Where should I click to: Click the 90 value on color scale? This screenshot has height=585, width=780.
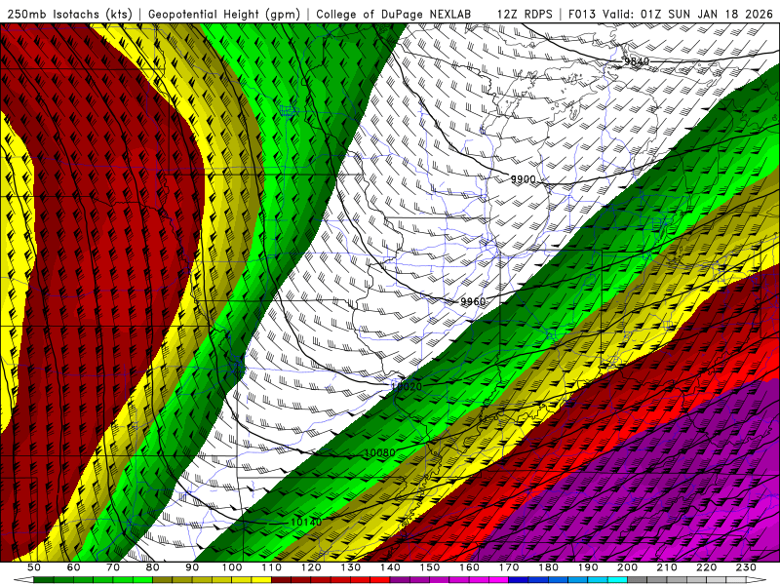point(192,567)
